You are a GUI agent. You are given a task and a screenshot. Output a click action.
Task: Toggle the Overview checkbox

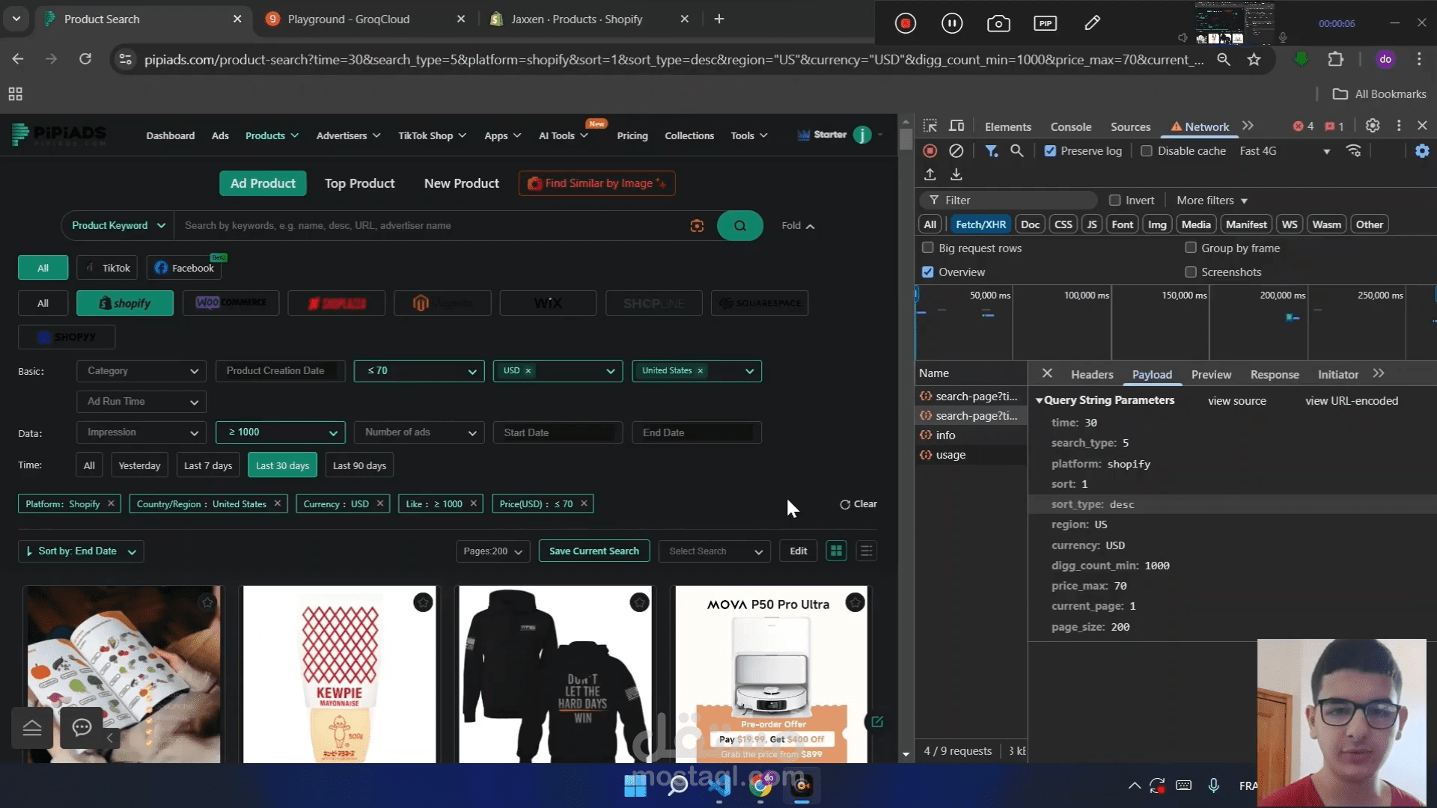tap(928, 272)
